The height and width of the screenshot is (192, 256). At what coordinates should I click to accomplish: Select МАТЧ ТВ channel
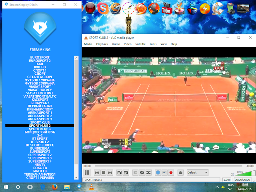[x=40, y=171]
